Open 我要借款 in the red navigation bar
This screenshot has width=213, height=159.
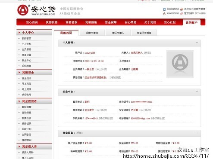[72, 22]
